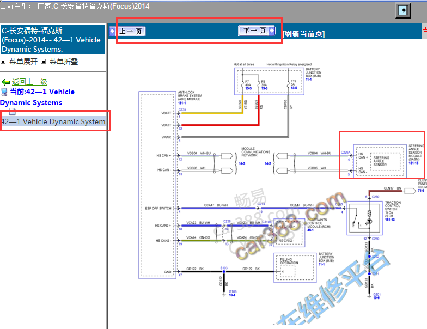Screen dimensions: 427x329
Task: Click connector label C135 in diagram
Action: coord(182,110)
